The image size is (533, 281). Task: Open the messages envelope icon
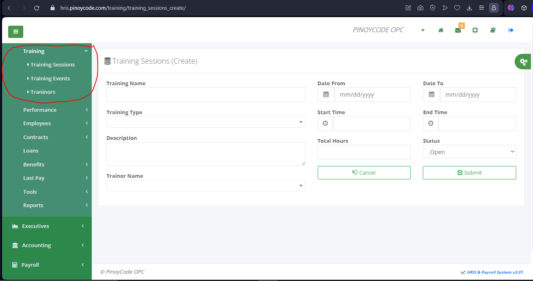(458, 30)
